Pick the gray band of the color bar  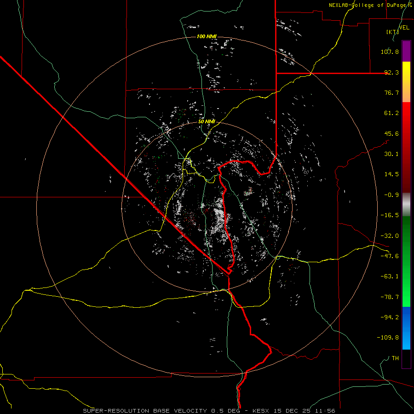[x=406, y=205]
